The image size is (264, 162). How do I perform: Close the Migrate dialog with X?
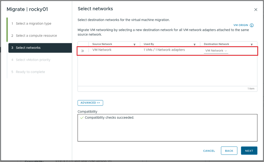tap(256, 10)
